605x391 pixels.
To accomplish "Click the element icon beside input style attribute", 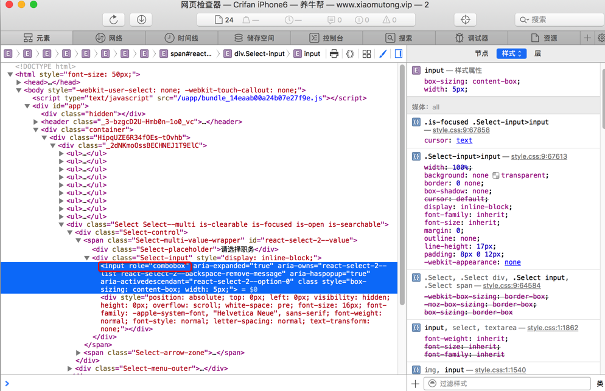I will (416, 71).
